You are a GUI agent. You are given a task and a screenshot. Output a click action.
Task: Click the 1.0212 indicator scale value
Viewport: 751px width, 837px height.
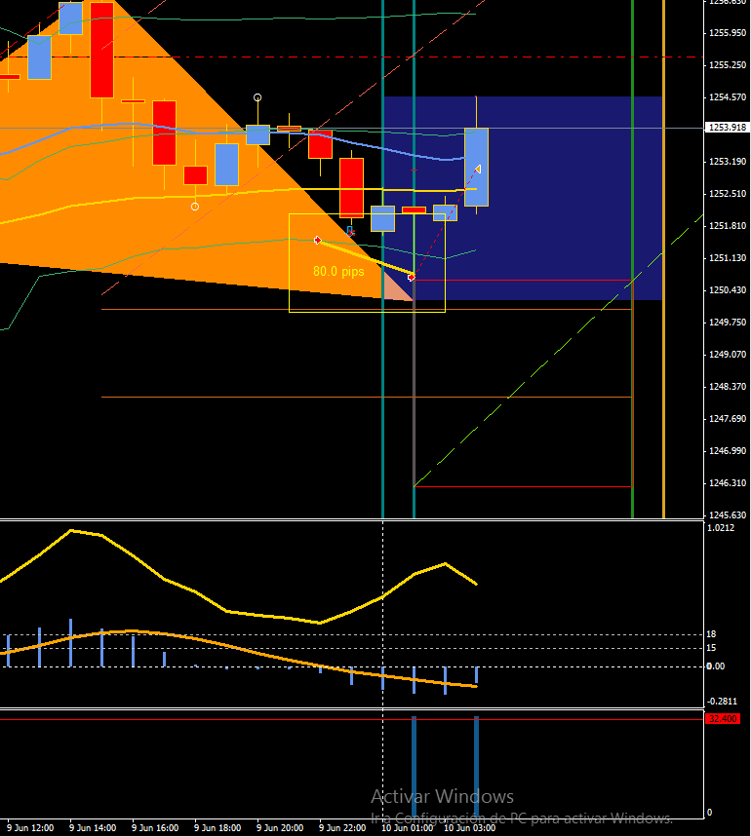click(721, 528)
